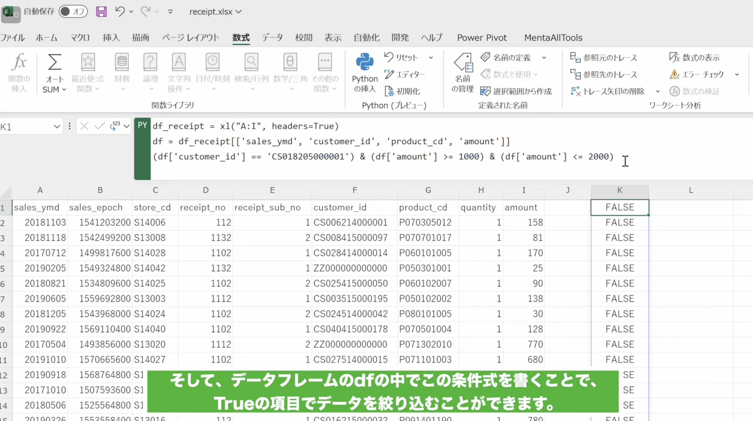The width and height of the screenshot is (753, 421).
Task: Click トレース矢印の削除
Action: click(x=607, y=91)
